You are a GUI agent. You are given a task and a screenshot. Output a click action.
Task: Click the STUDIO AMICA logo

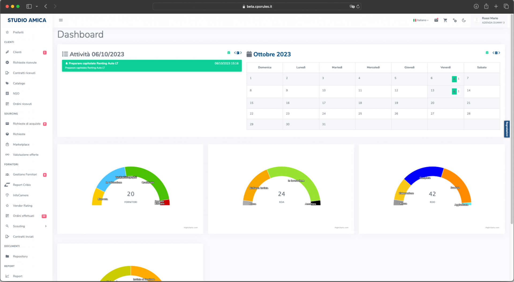[27, 20]
